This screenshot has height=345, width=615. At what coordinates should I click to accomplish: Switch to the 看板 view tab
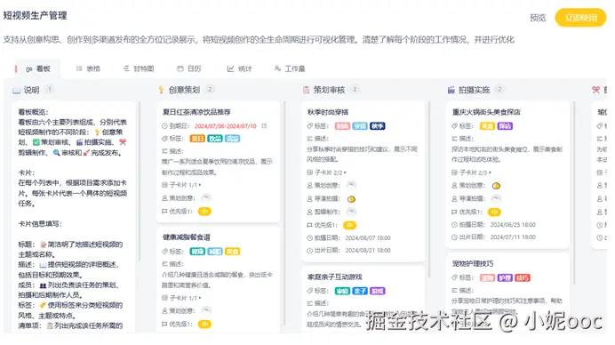click(x=38, y=68)
